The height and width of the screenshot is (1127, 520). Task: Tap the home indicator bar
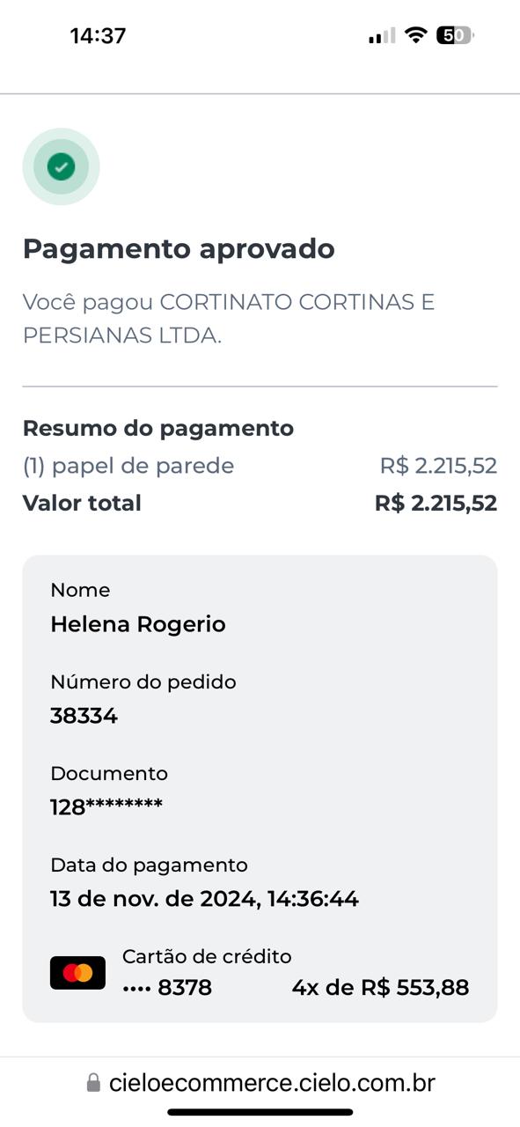click(260, 1112)
